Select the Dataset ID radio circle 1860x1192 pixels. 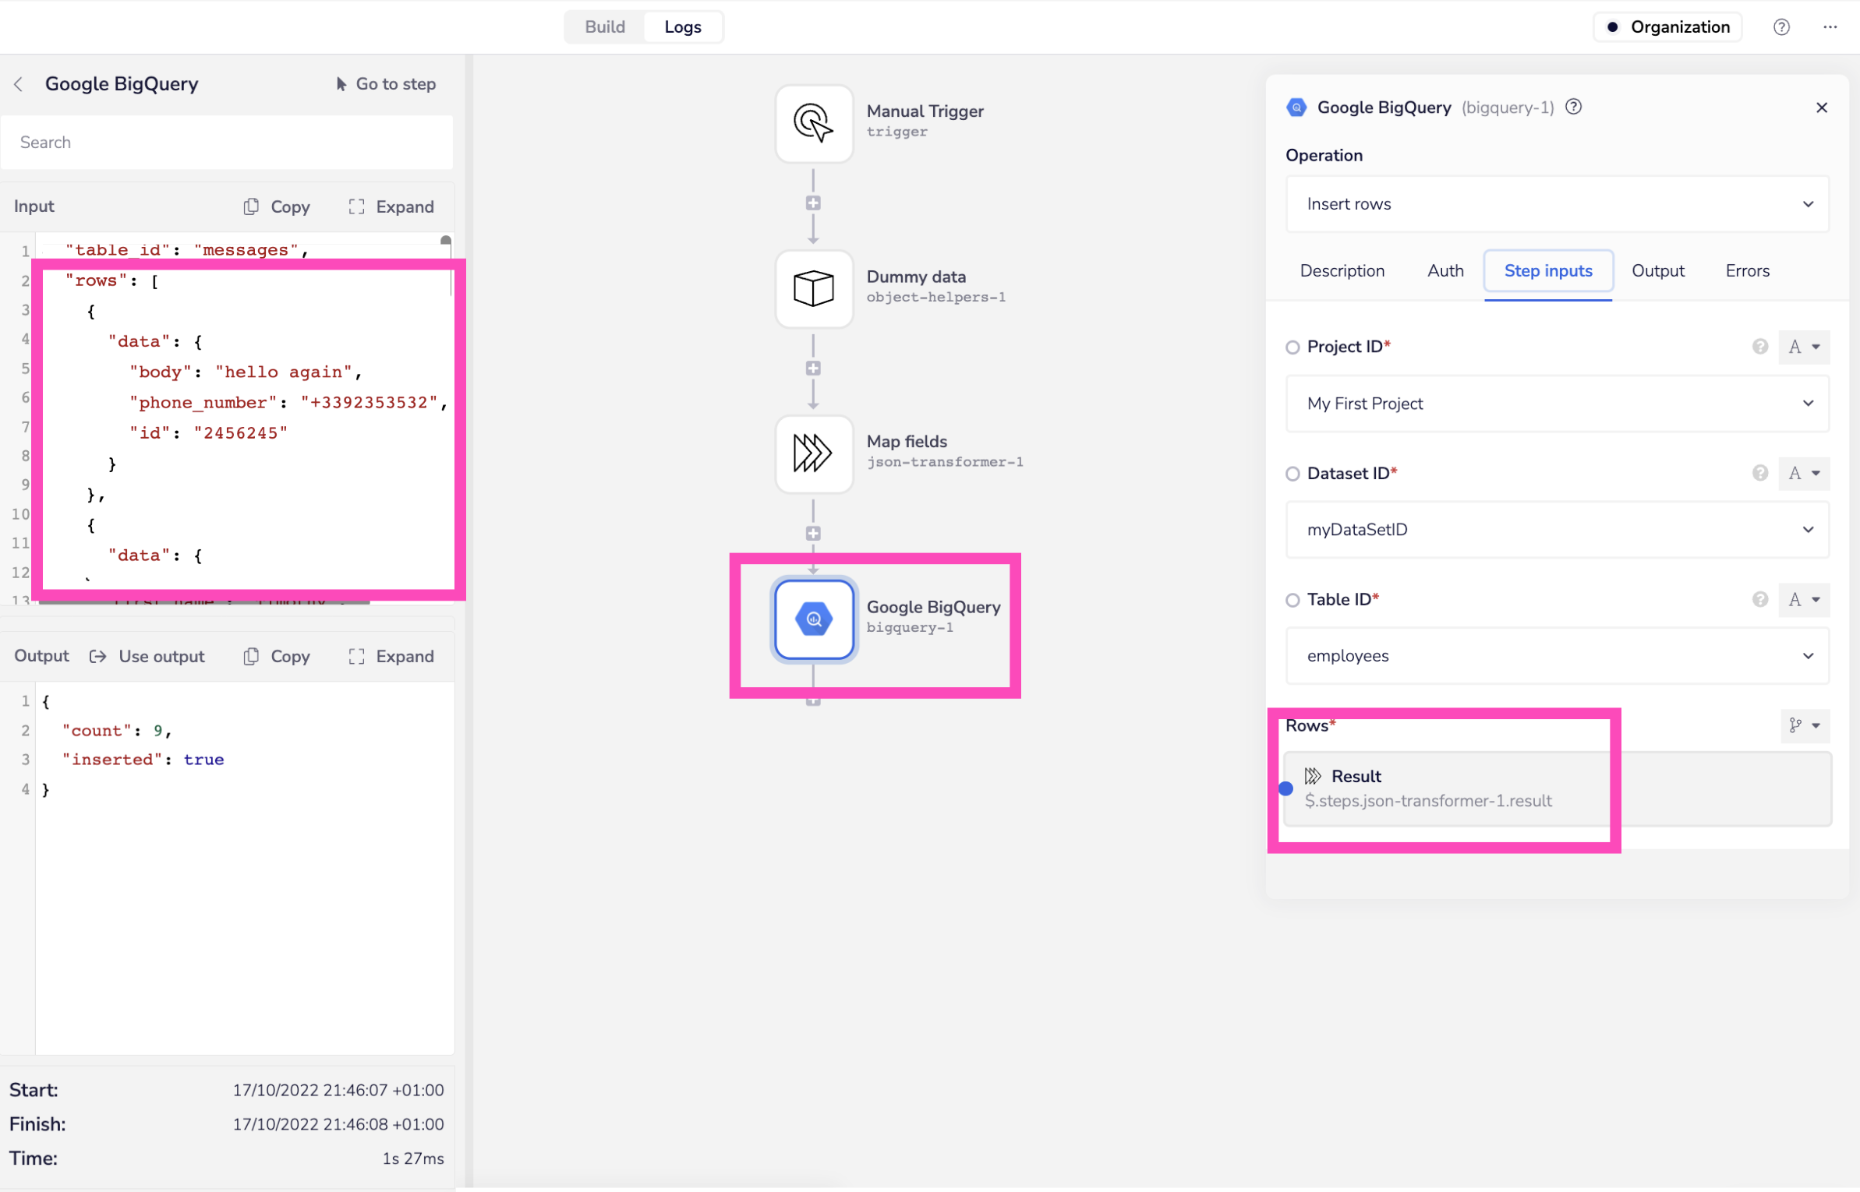point(1292,474)
